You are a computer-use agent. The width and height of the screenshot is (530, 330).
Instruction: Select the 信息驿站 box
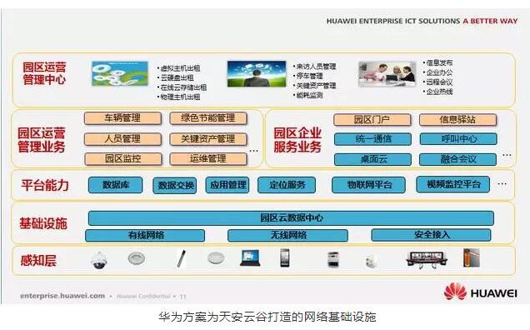(x=457, y=120)
